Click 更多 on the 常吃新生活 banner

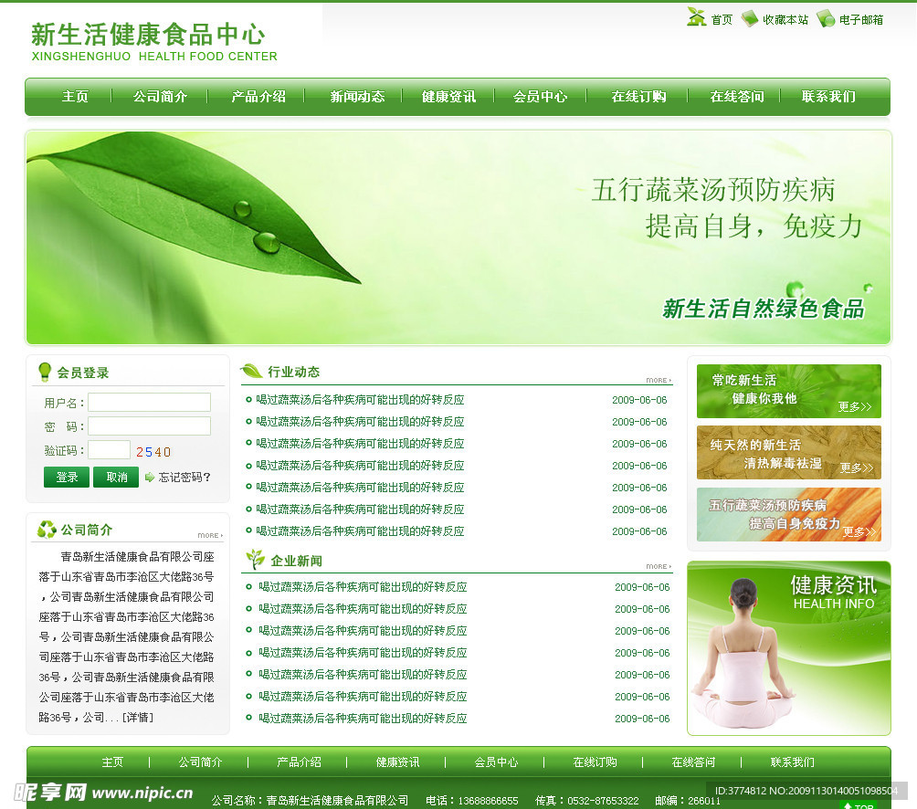[x=856, y=408]
